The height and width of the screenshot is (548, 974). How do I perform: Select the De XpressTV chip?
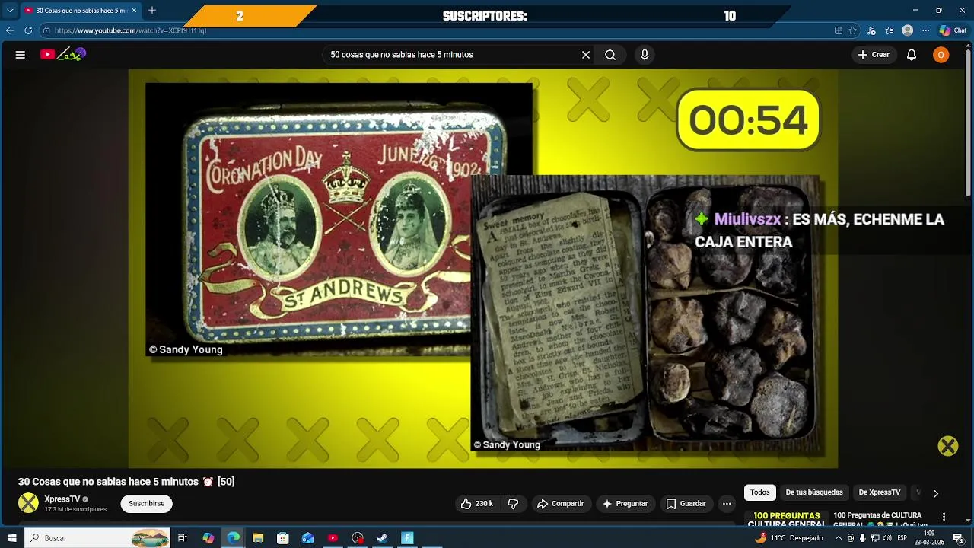point(880,492)
